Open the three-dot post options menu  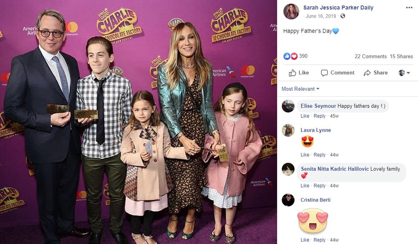[409, 8]
